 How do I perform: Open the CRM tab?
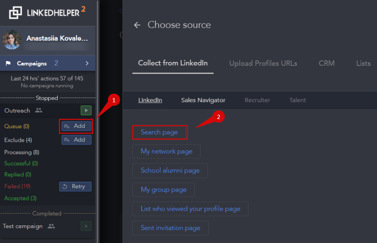[x=326, y=64]
